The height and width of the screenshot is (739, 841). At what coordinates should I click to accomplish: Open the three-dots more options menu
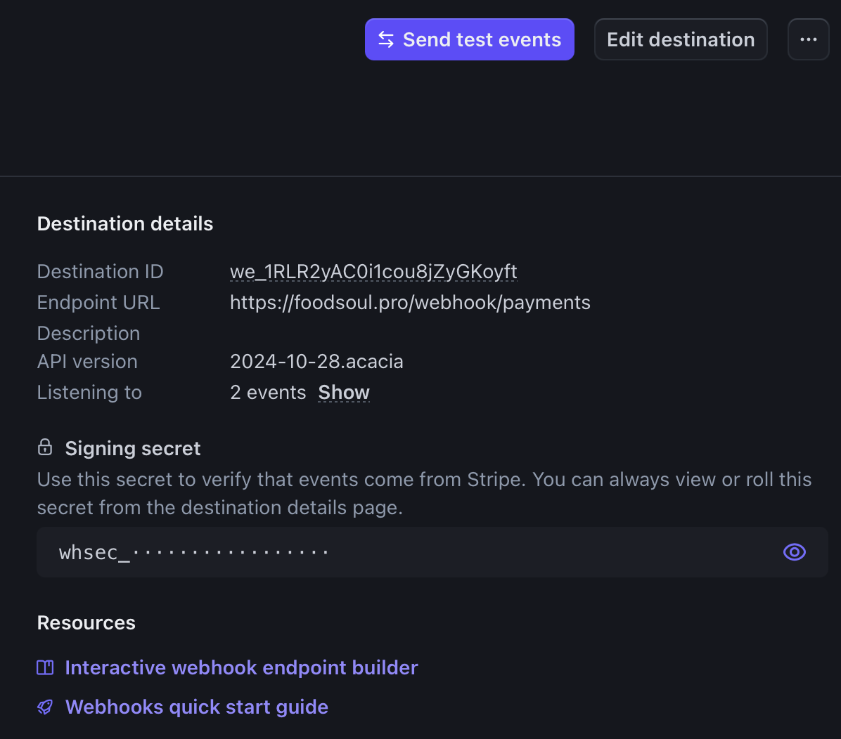[808, 39]
